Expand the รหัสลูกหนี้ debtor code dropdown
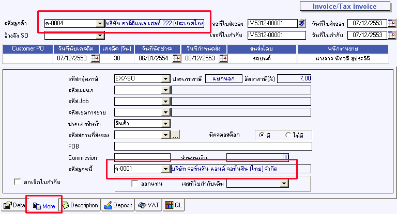Screen dimensions: 397x214 click(x=166, y=169)
